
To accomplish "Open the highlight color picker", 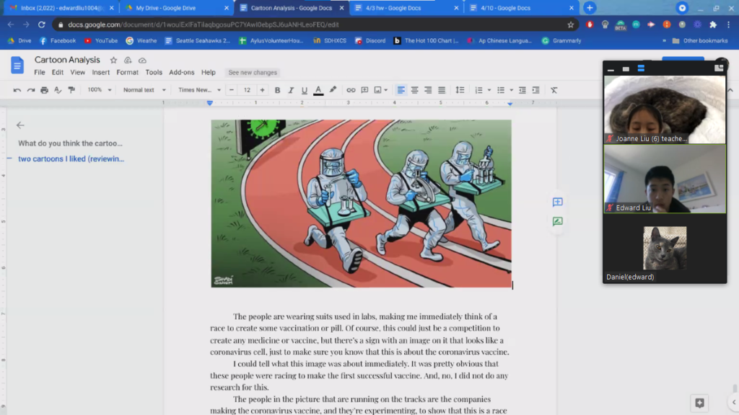I will point(333,90).
